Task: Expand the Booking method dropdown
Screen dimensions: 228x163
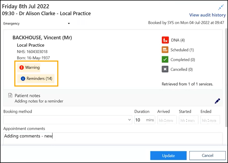Action: click(129, 120)
